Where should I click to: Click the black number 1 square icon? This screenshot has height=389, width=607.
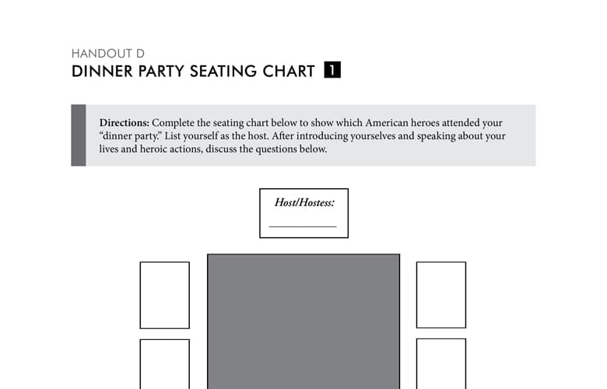pos(332,71)
